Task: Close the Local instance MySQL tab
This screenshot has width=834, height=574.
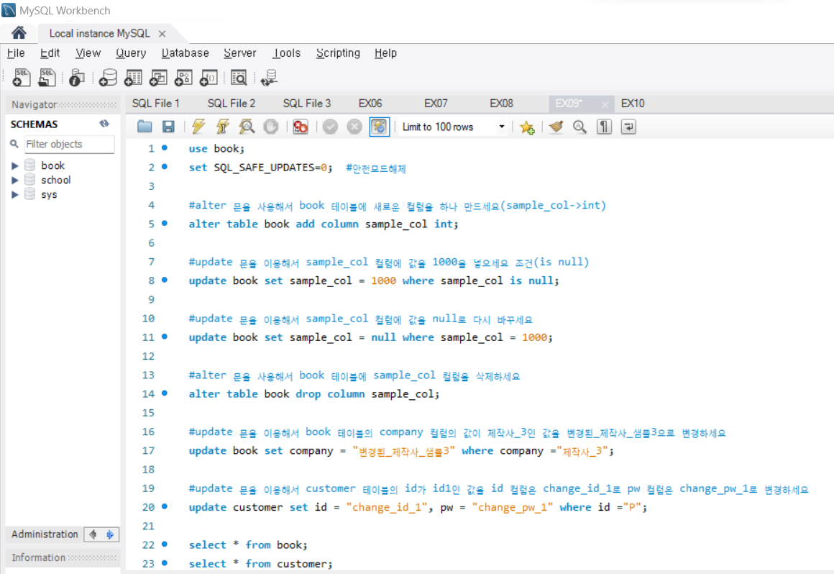Action: pyautogui.click(x=162, y=34)
